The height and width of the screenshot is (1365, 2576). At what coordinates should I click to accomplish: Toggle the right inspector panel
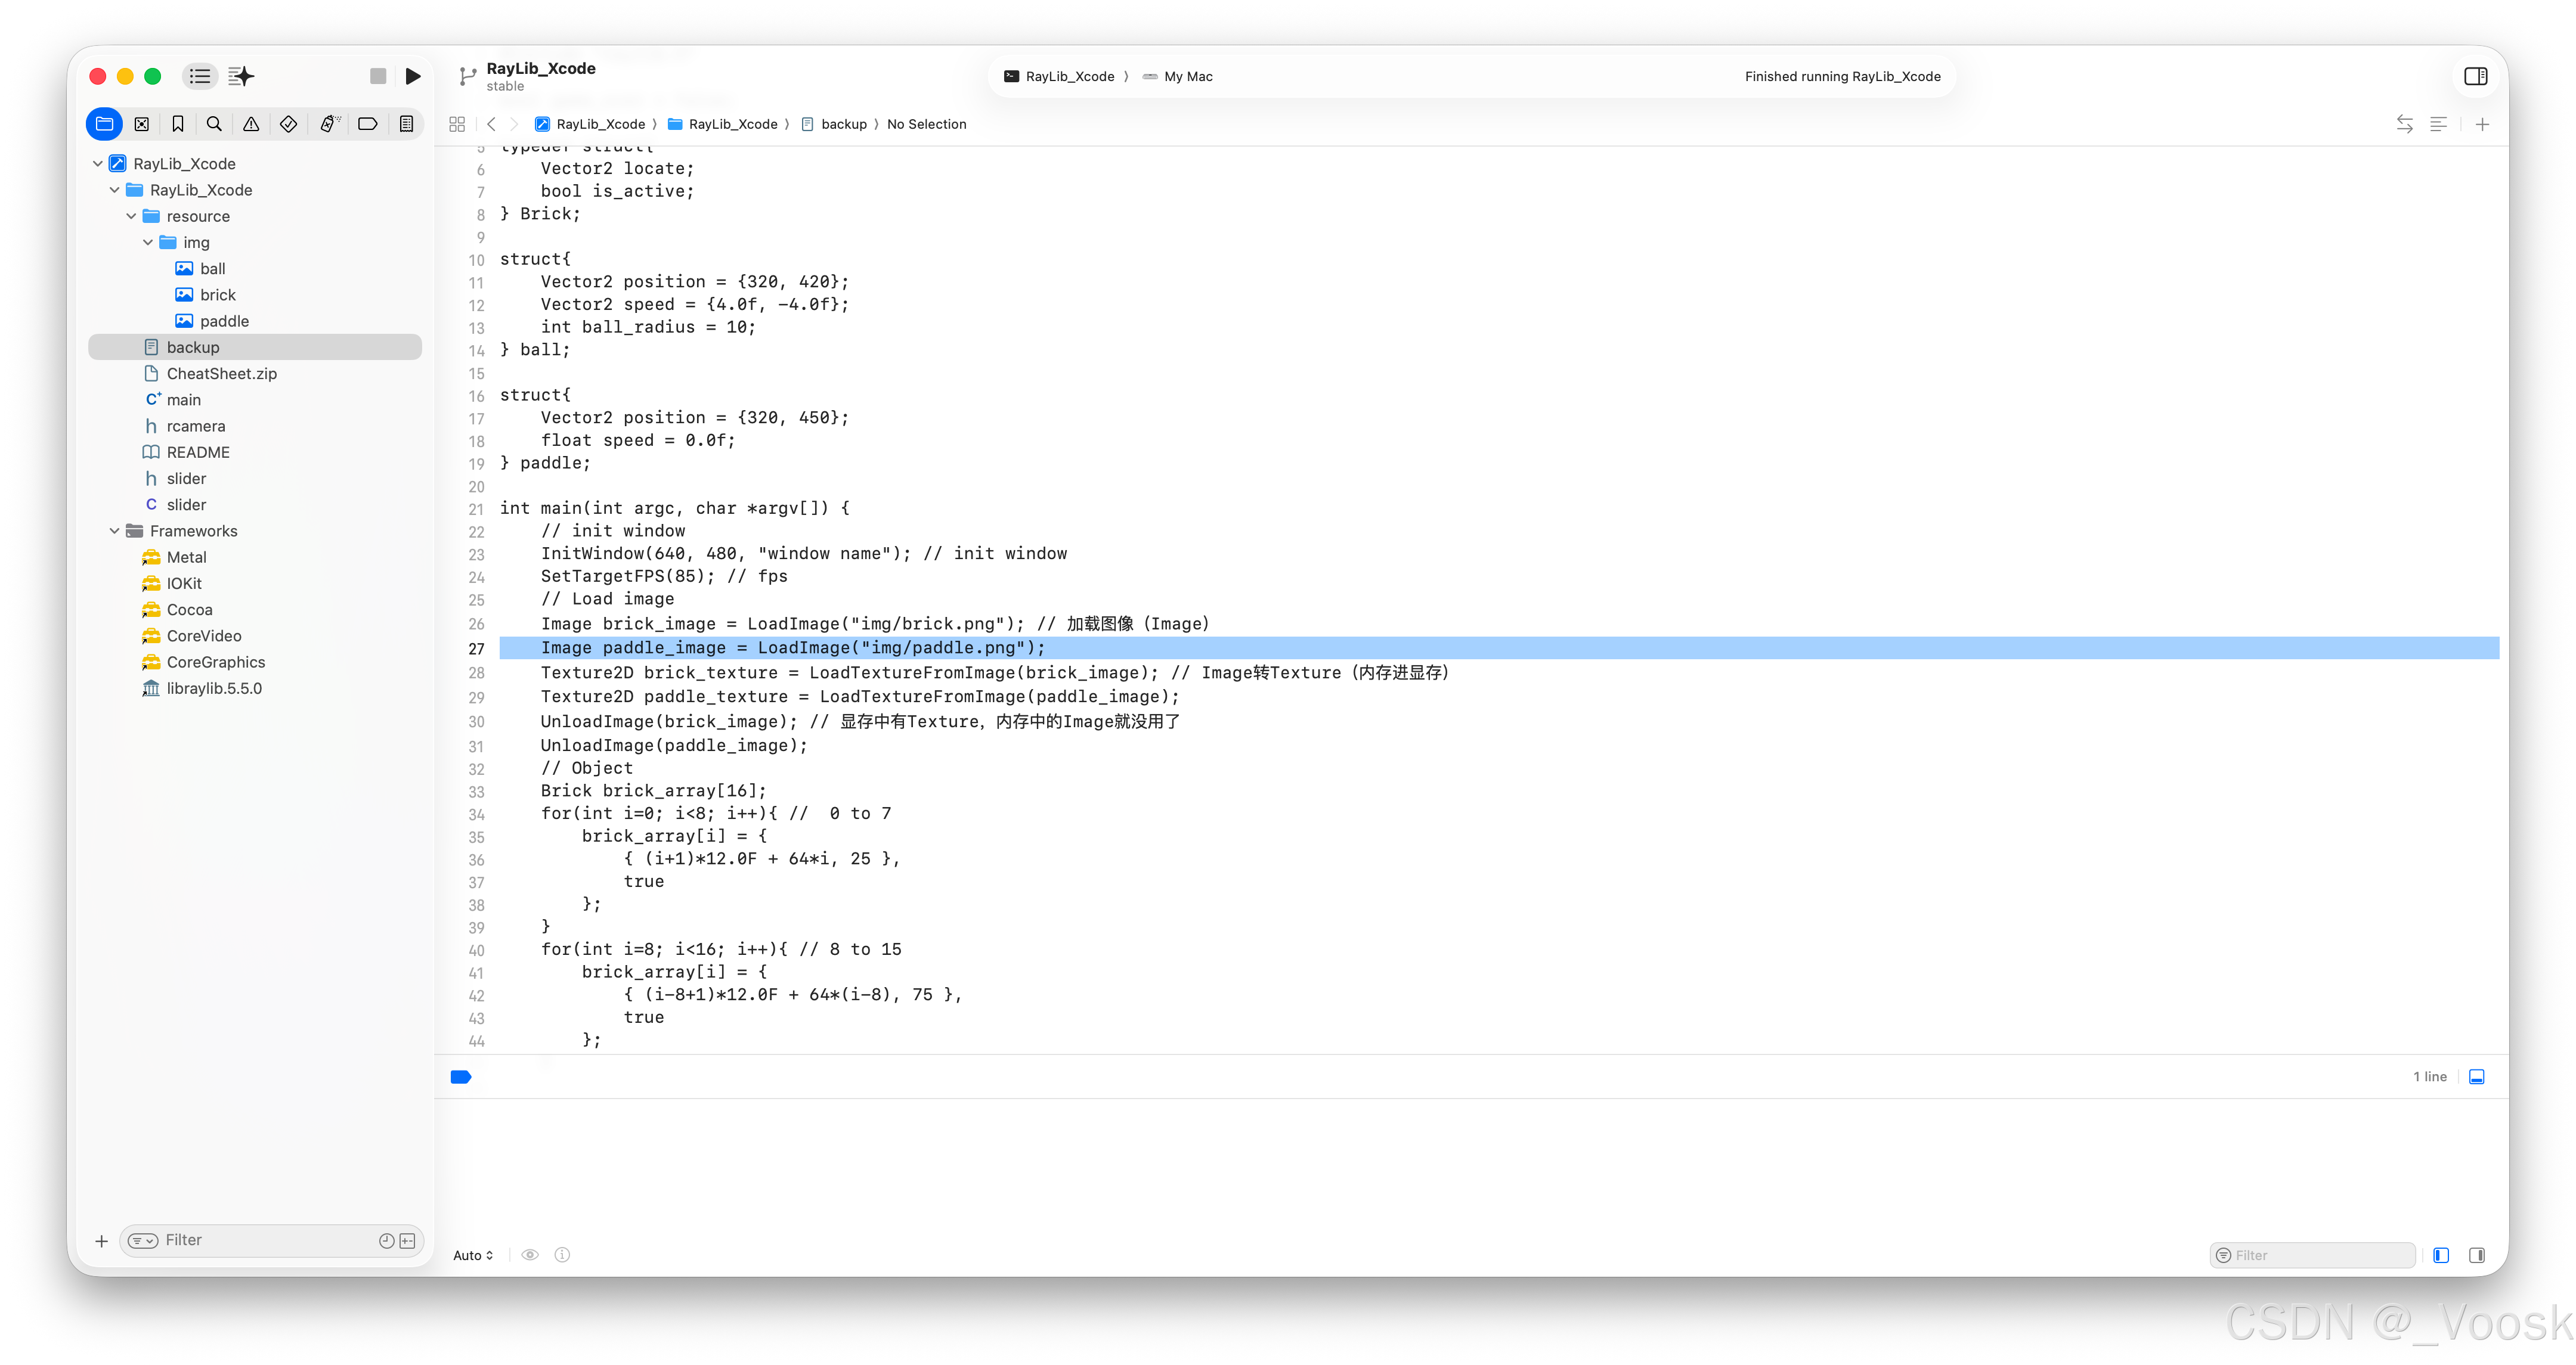coord(2476,76)
